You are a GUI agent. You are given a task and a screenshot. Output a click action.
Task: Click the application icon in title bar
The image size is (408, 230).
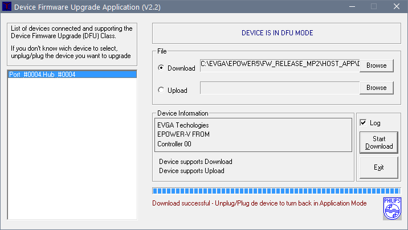click(7, 6)
